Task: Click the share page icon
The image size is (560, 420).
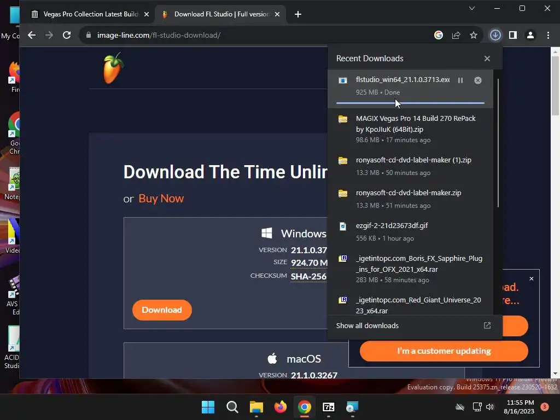Action: click(x=456, y=35)
